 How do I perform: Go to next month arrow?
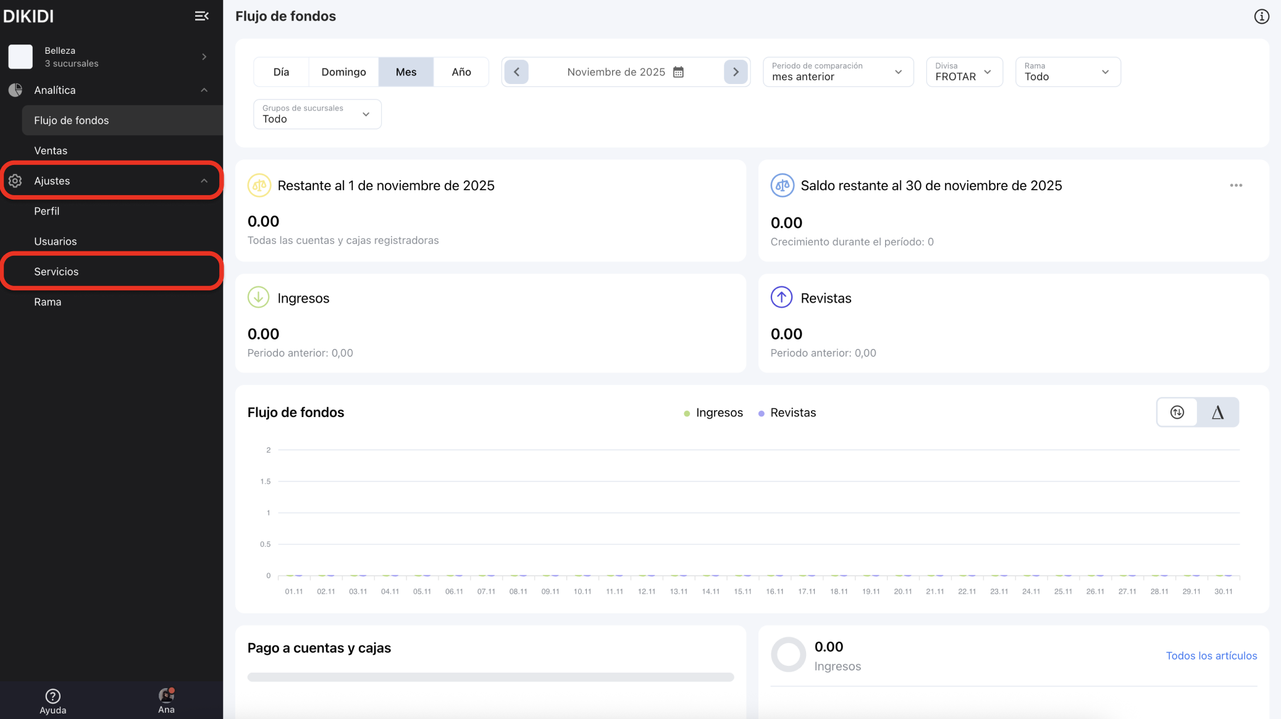[735, 72]
